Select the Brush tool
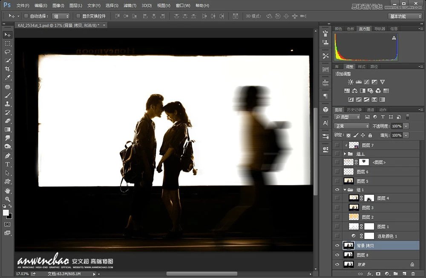 (8, 95)
